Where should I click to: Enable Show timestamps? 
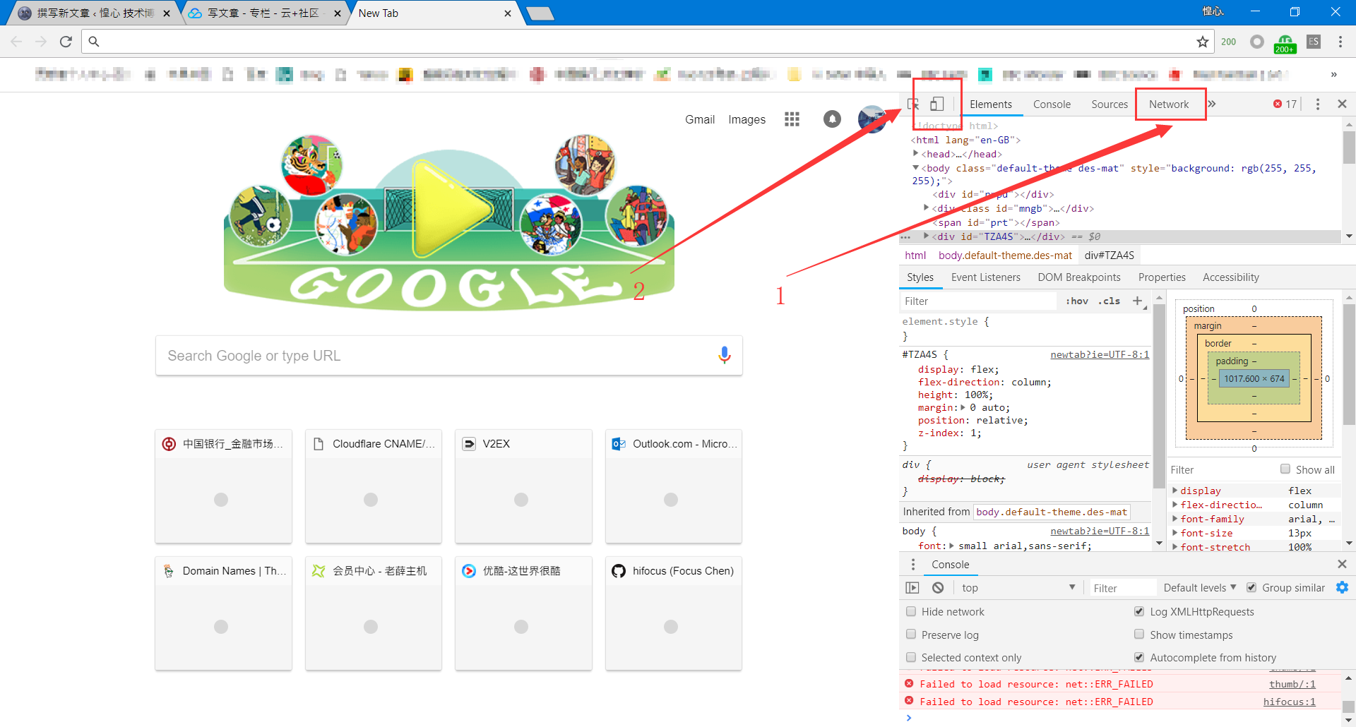pos(1139,635)
